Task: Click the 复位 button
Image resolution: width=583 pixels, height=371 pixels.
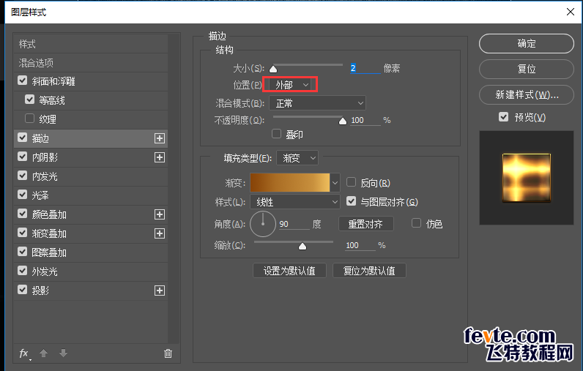Action: 527,69
